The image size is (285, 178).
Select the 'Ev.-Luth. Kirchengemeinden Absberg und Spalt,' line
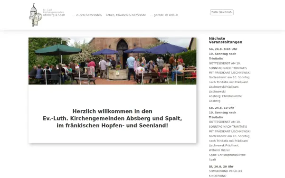click(112, 118)
